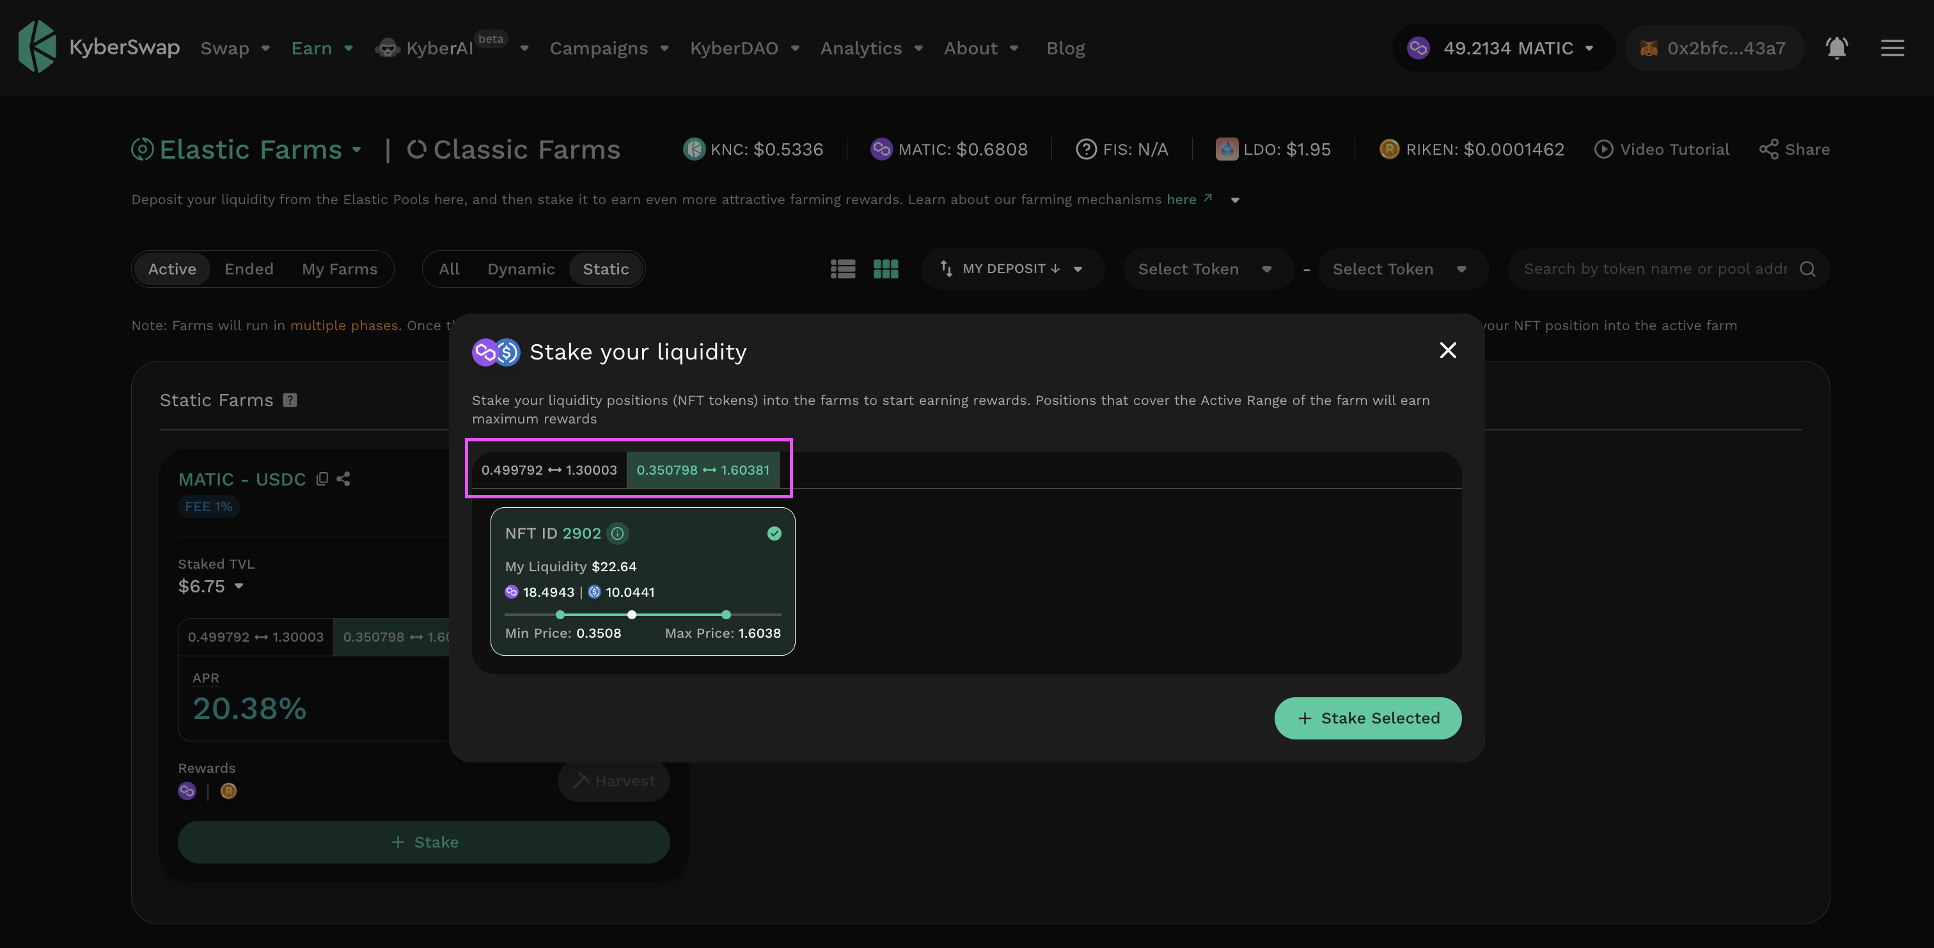Click the search by token name field
Screen dimensions: 1934x948
(x=1655, y=269)
